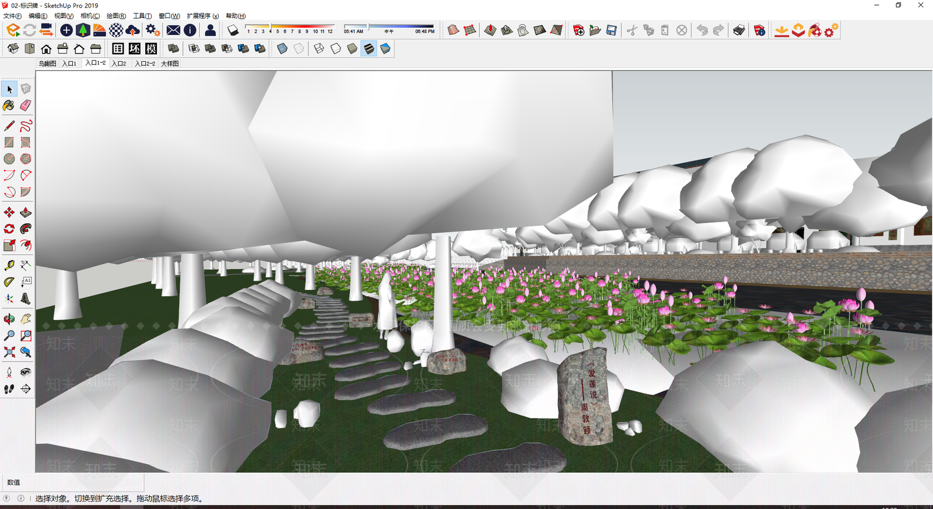Choose the Rectangle tool
The width and height of the screenshot is (933, 509).
9,142
